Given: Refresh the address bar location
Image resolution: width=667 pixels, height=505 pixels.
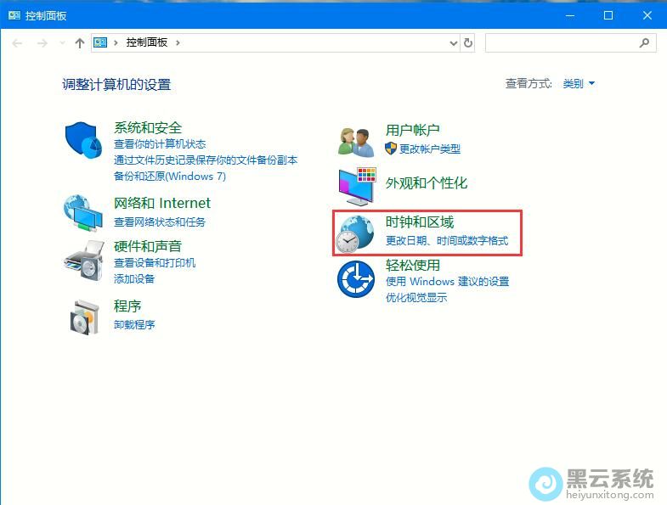Looking at the screenshot, I should [x=468, y=42].
